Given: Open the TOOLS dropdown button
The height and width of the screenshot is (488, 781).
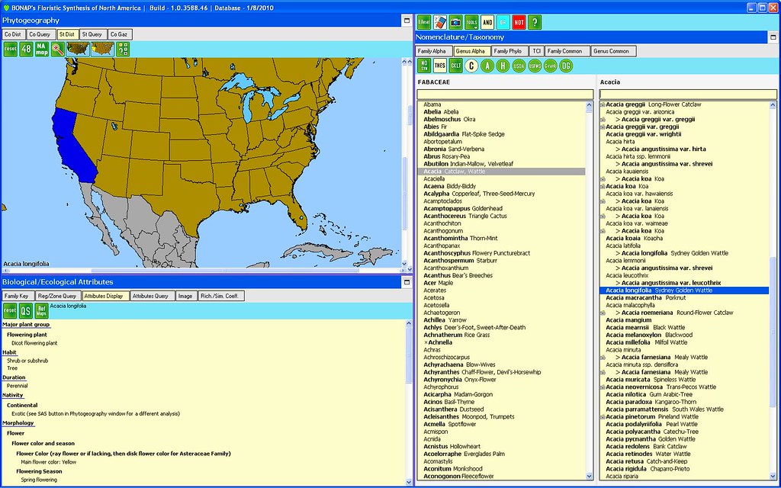Looking at the screenshot, I should (x=472, y=22).
